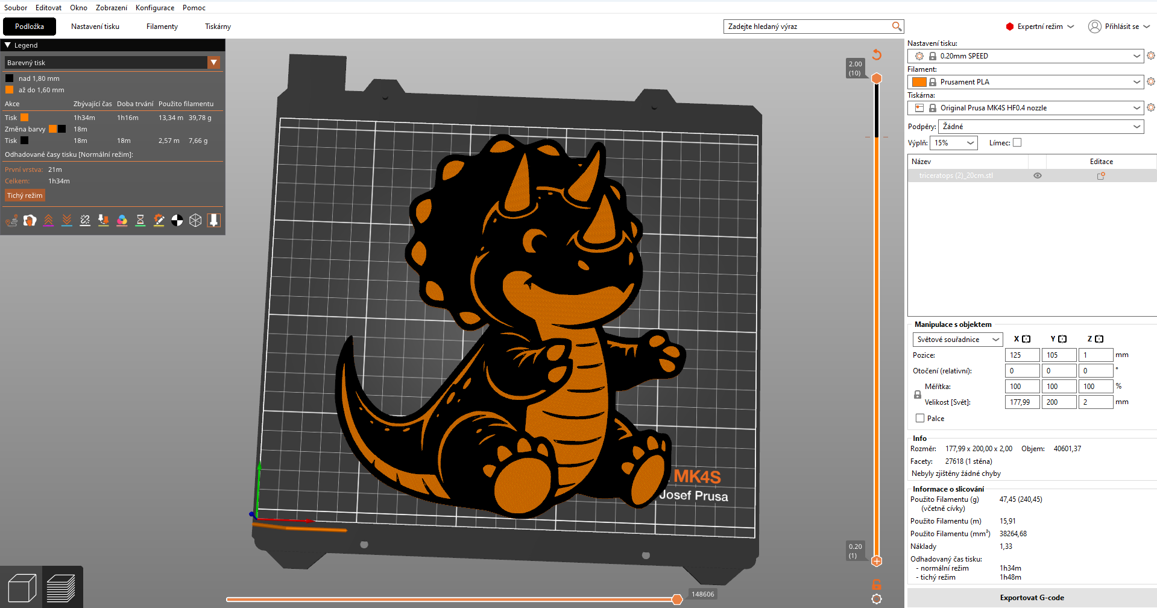Enable the Límec checkbox
This screenshot has width=1157, height=608.
pos(1017,143)
